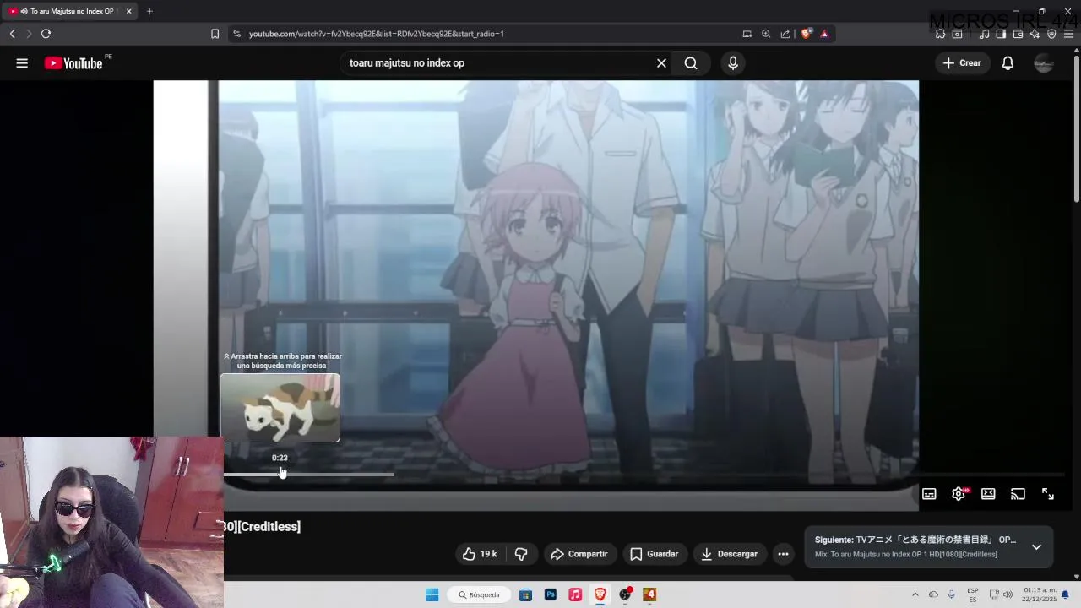The image size is (1081, 608).
Task: Cast the video to a TV
Action: 1018,494
